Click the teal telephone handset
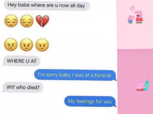 (x=146, y=85)
